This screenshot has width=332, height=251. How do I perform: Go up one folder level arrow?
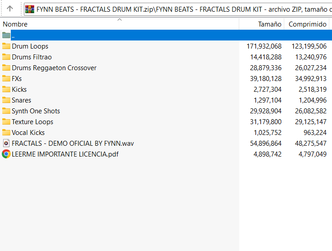(x=10, y=9)
